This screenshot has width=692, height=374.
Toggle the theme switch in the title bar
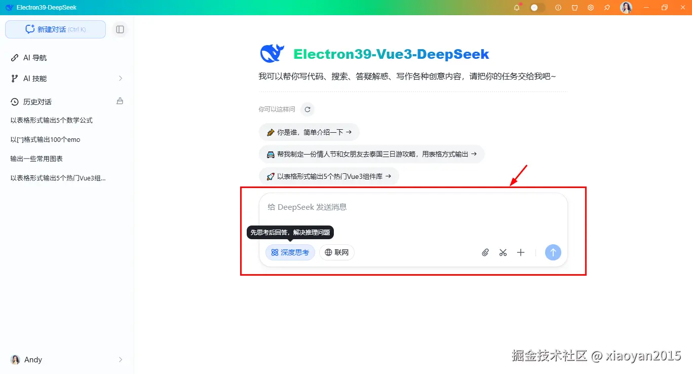point(537,8)
